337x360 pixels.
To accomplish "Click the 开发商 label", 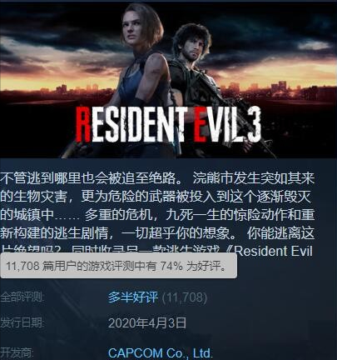I will point(17,353).
